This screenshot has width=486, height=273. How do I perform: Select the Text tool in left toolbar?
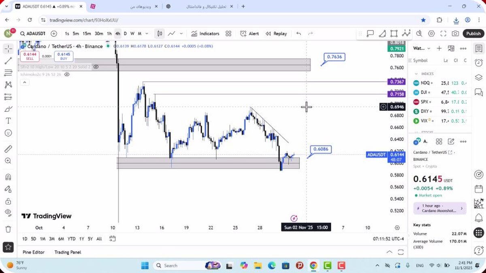[x=8, y=121]
